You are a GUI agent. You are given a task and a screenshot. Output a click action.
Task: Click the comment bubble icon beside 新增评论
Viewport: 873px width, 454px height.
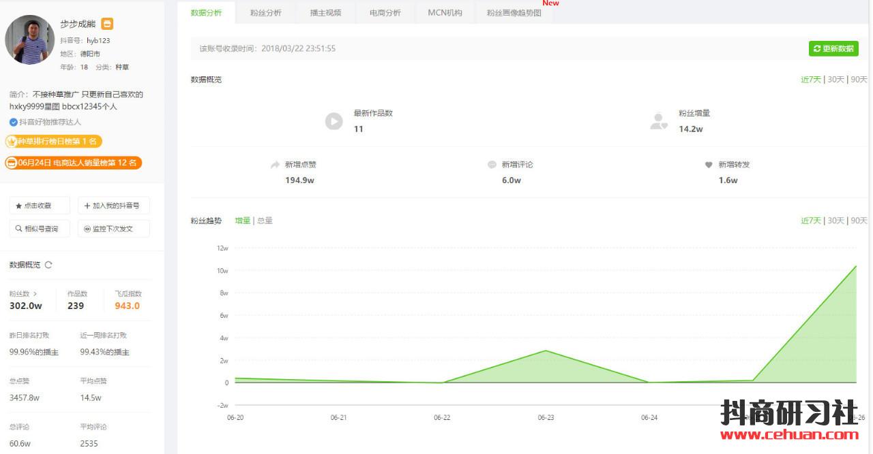coord(492,165)
